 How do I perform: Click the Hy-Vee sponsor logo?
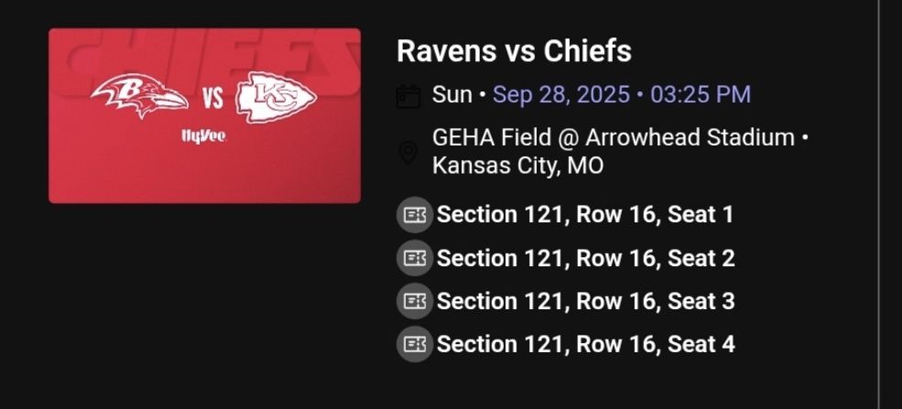click(203, 136)
